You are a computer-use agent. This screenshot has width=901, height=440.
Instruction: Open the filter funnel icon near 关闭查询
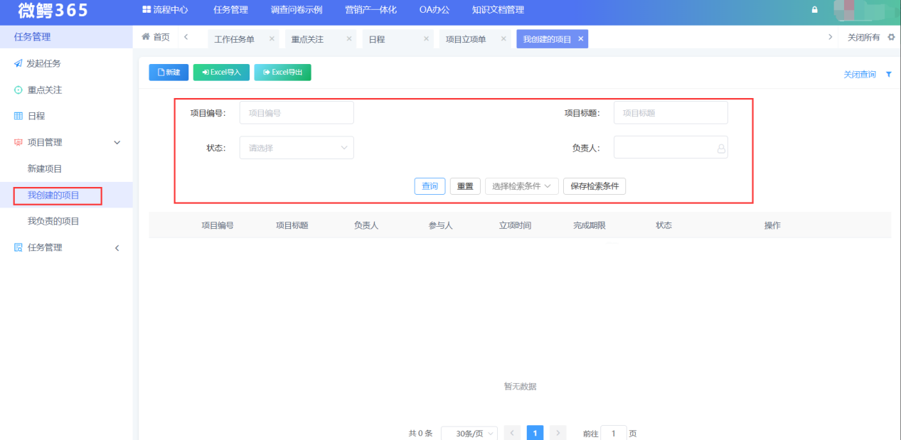click(889, 73)
